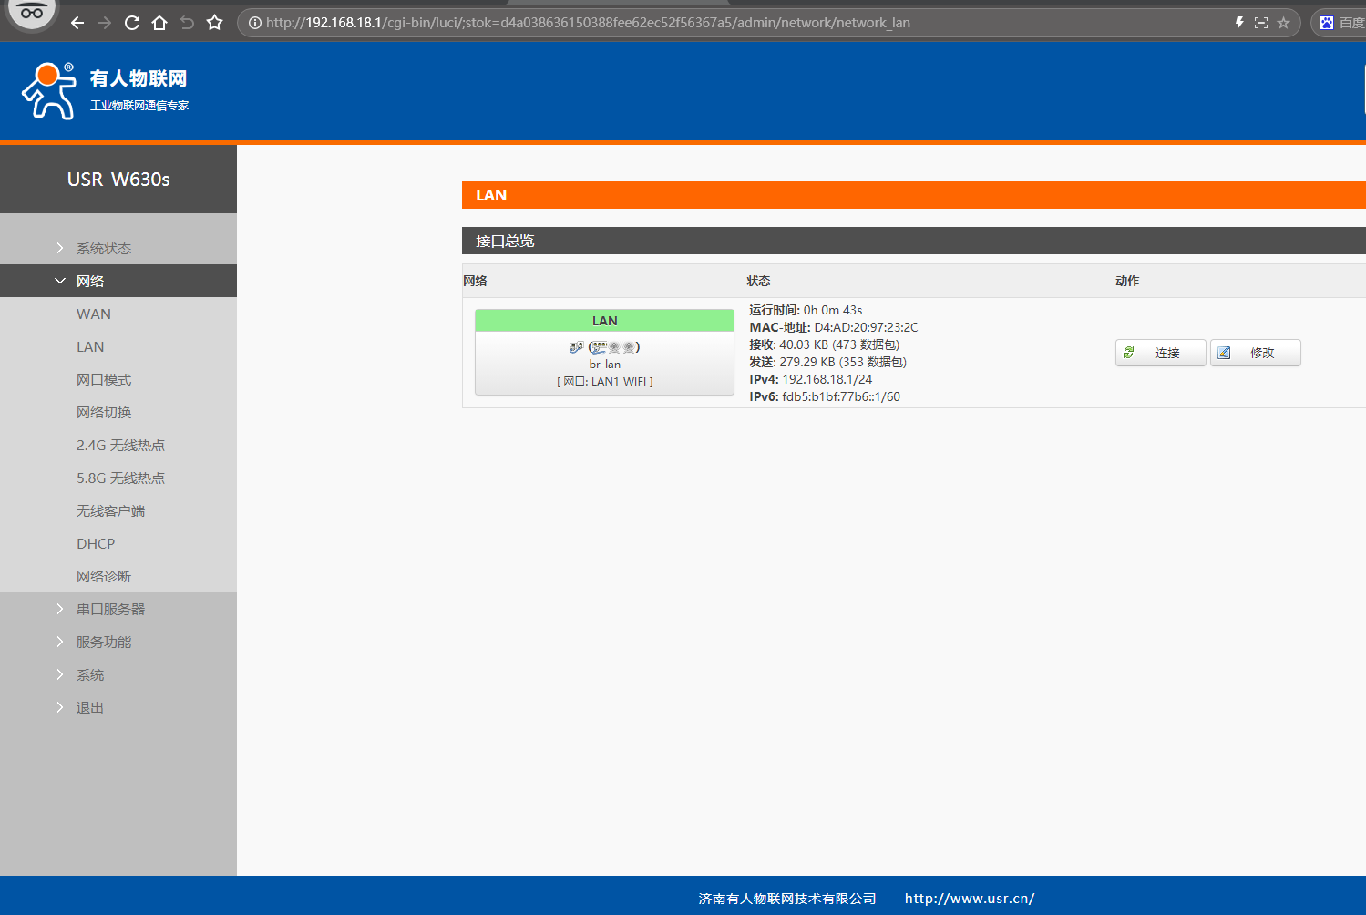The width and height of the screenshot is (1366, 915).
Task: Click the undo-close-tab arrow icon
Action: [187, 23]
